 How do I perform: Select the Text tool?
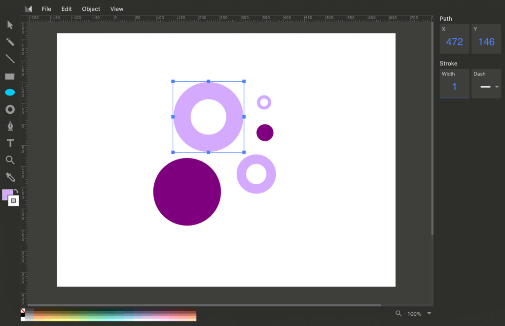(x=10, y=143)
